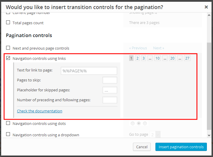Click the middle navigation dot preview
The height and width of the screenshot is (157, 213).
tap(139, 123)
